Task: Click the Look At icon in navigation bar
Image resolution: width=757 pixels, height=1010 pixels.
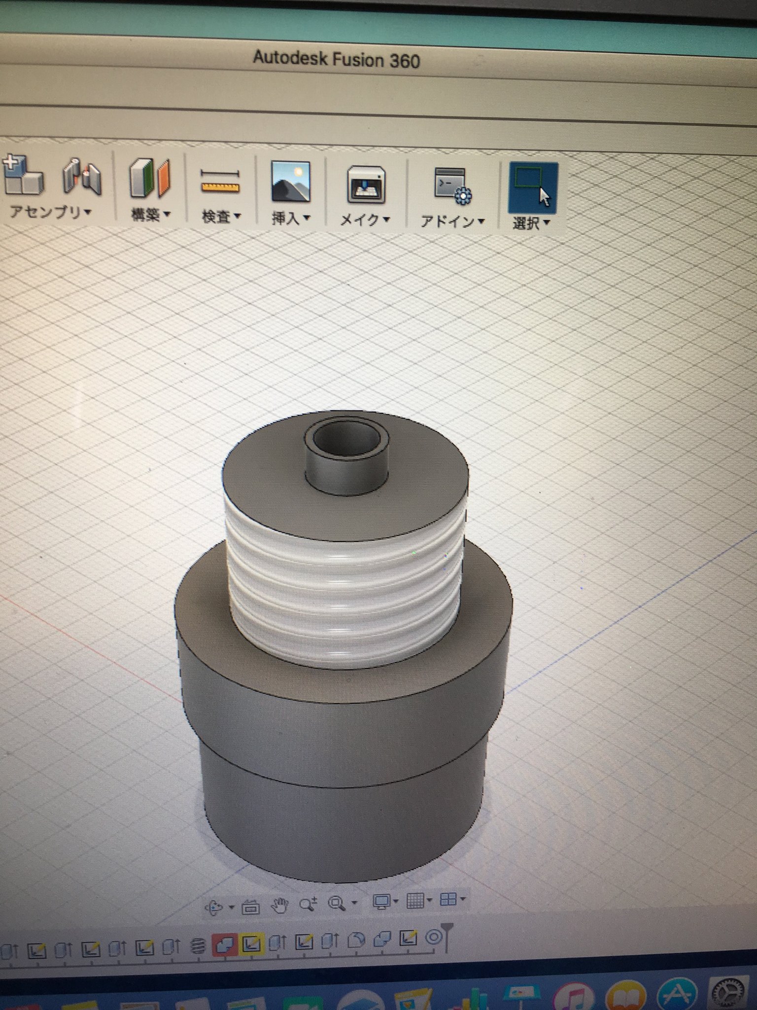Action: [250, 906]
